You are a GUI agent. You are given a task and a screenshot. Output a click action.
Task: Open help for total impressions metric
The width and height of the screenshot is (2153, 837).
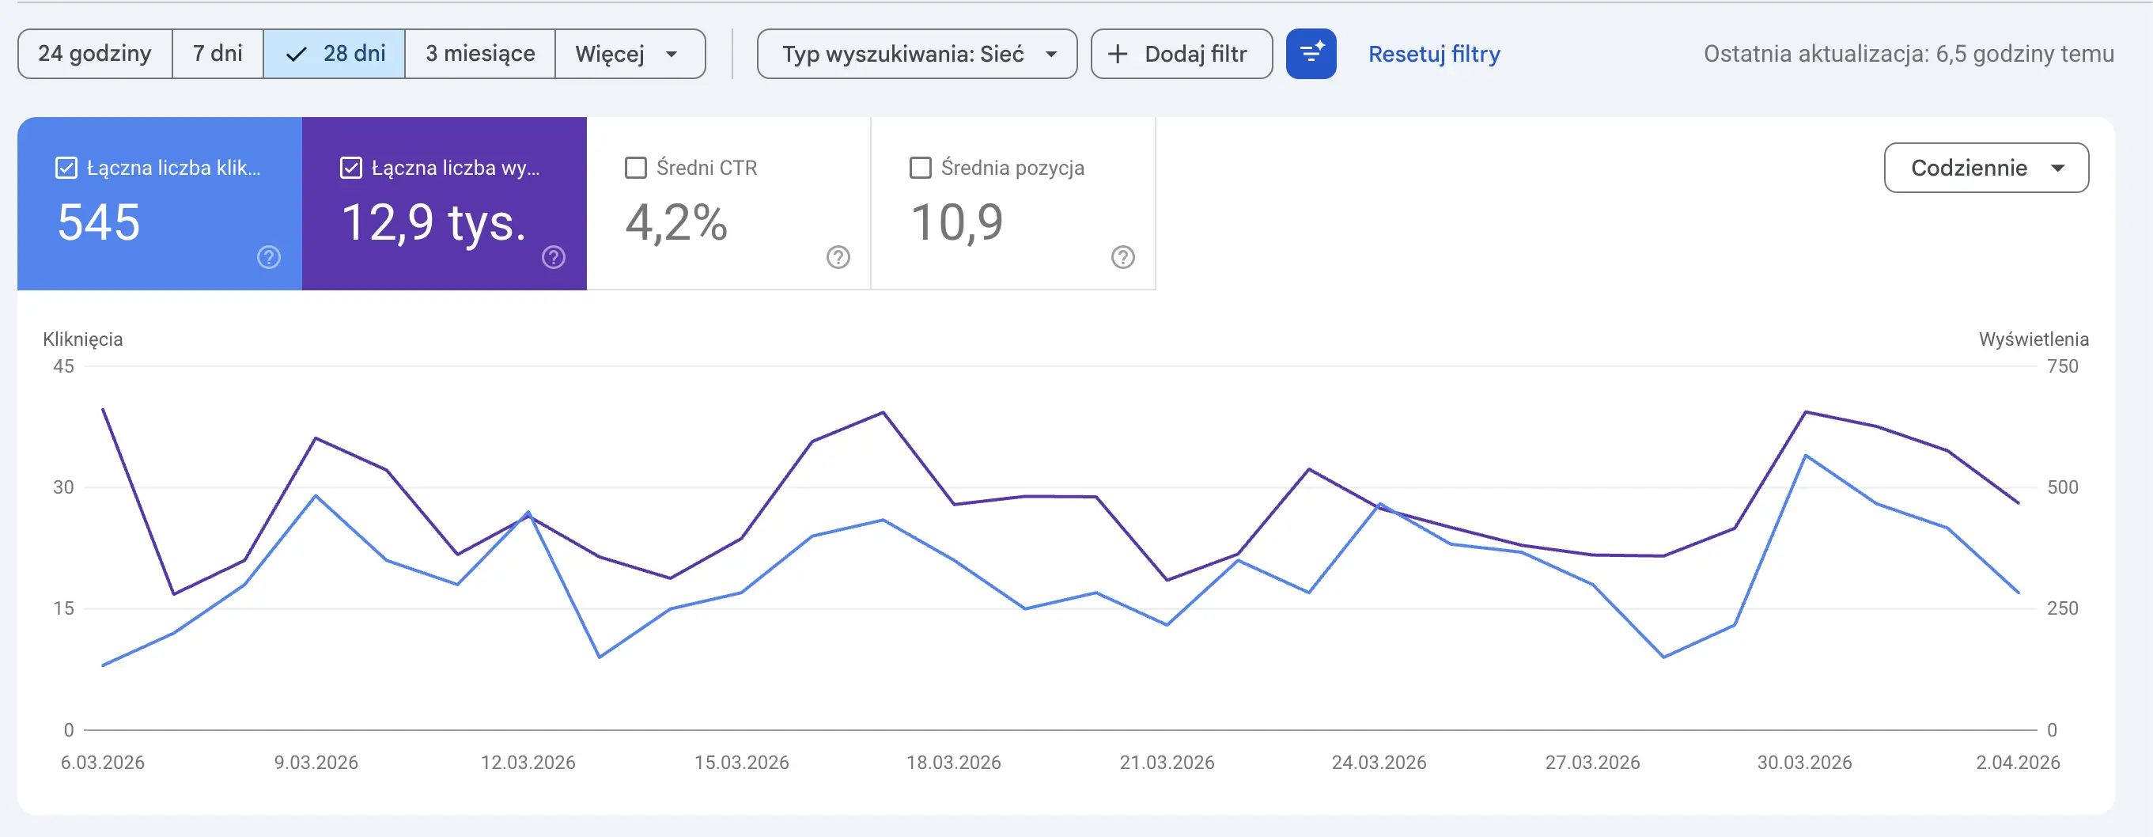coord(554,258)
